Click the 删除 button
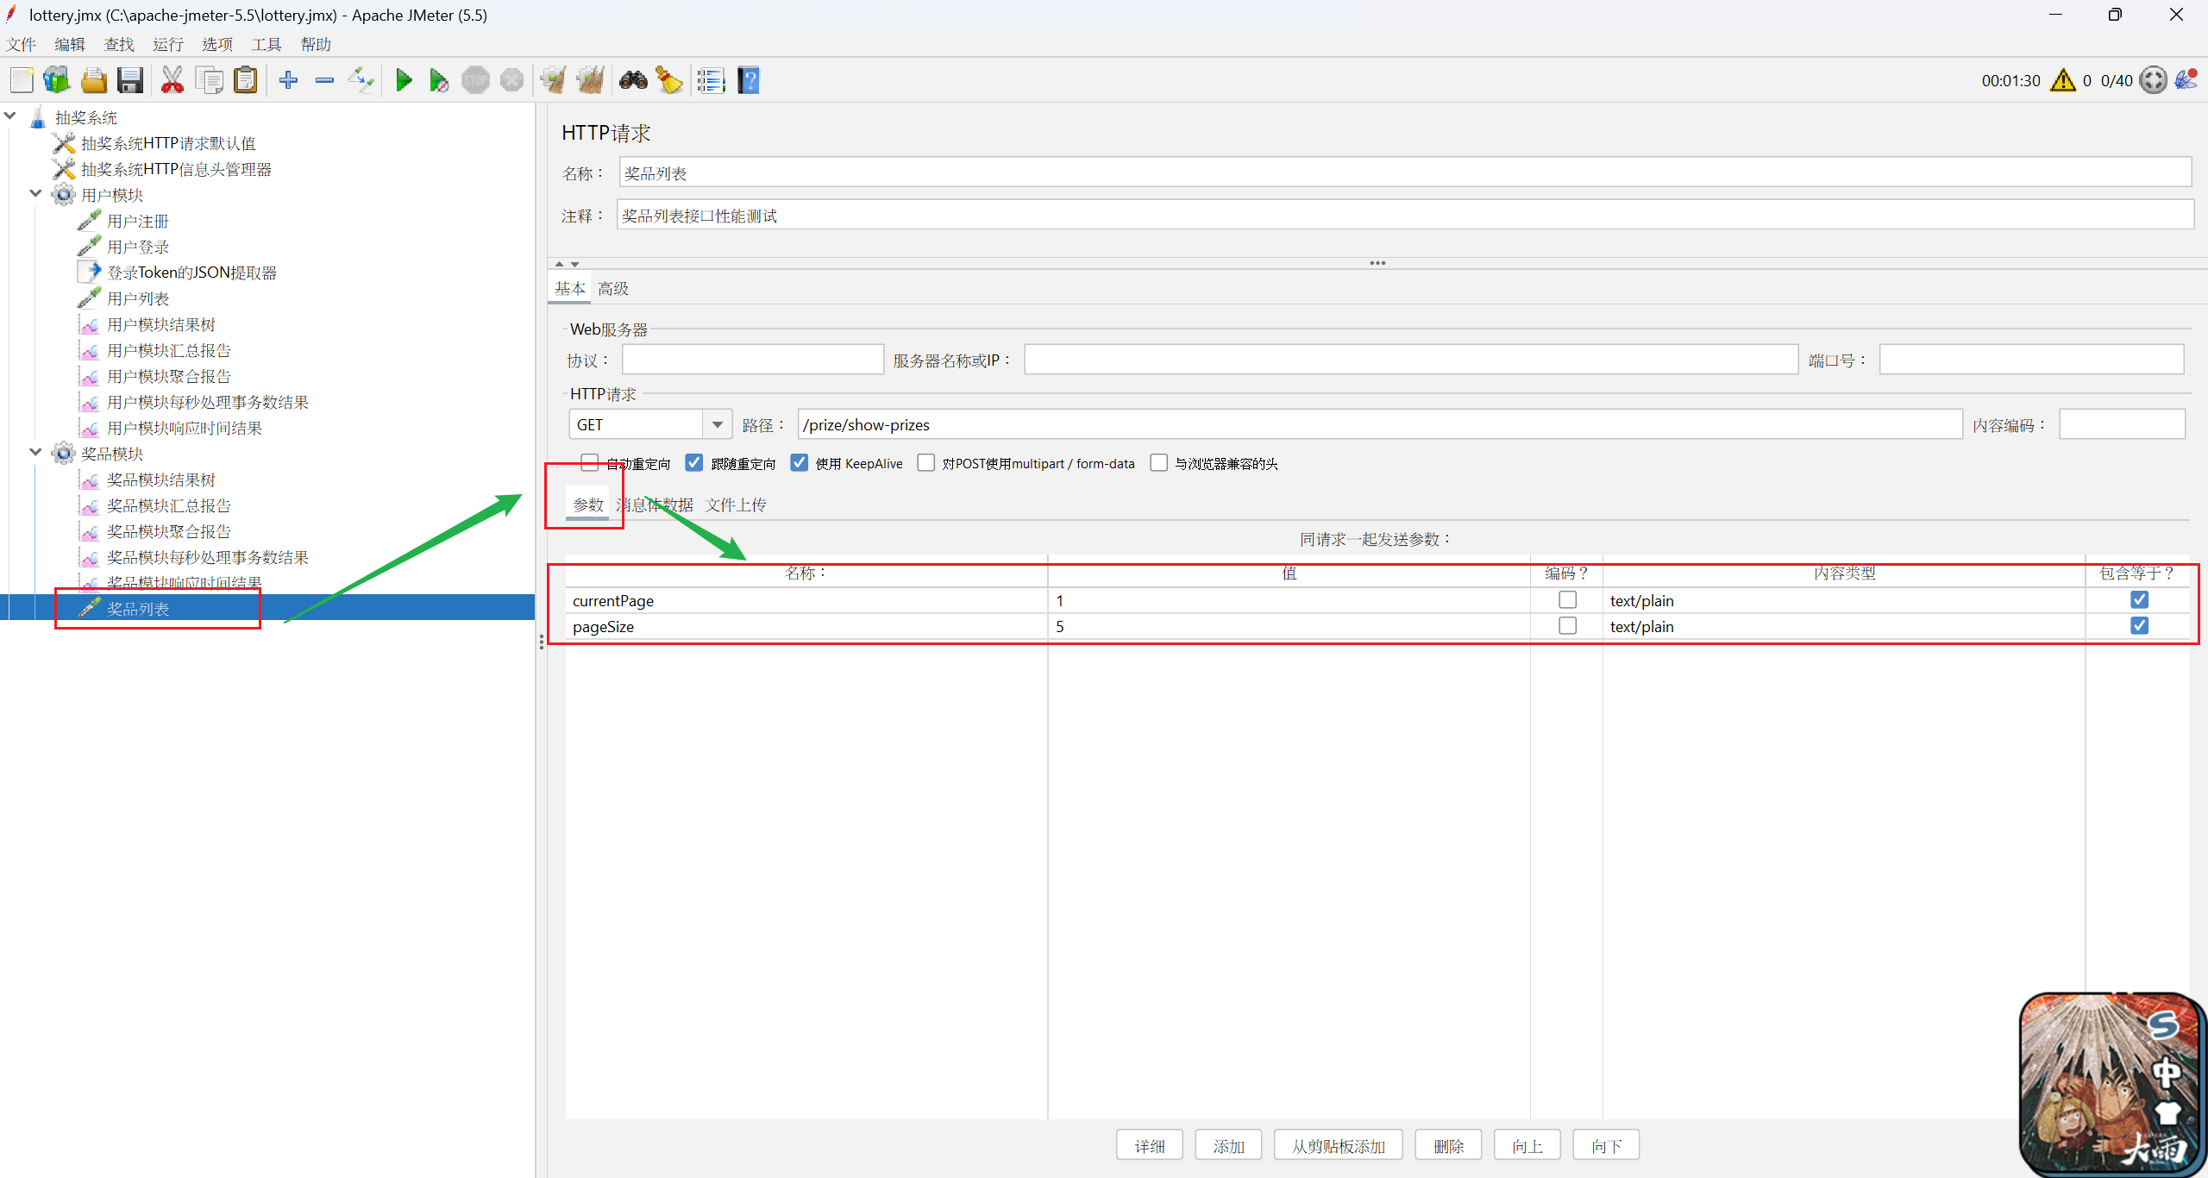Screen dimensions: 2208x1178 coord(1448,1146)
